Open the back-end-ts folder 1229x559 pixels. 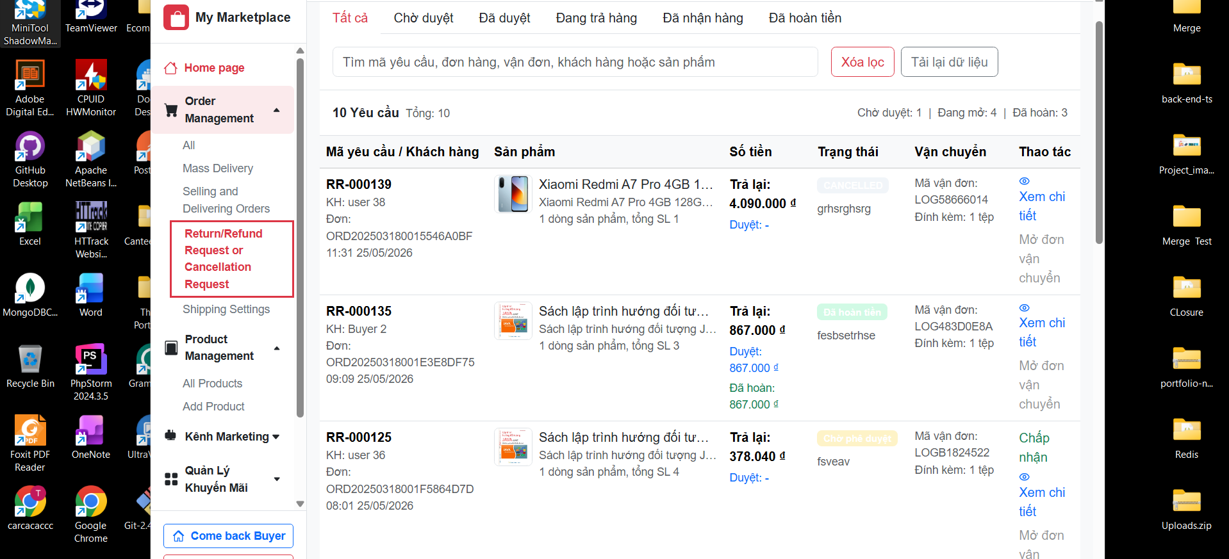1187,82
